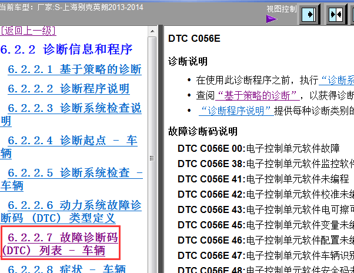The image size is (354, 273).
Task: Click the "诊断系..." link after 执行
Action: (336, 81)
